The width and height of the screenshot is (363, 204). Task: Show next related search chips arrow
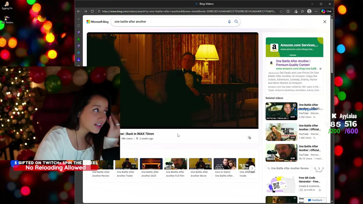pos(319,169)
